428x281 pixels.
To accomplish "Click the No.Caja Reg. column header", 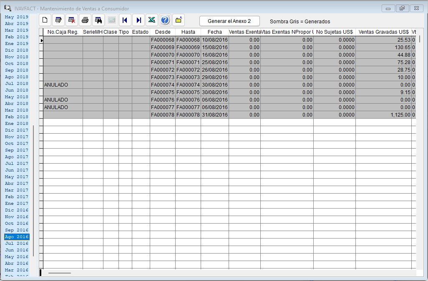I will [63, 32].
